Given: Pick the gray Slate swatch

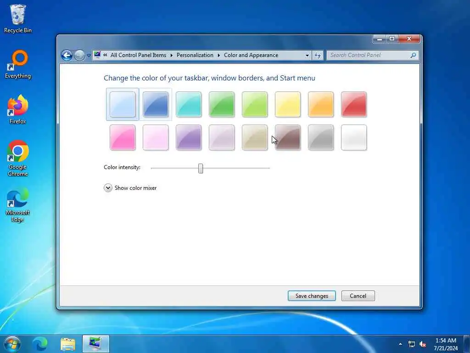Looking at the screenshot, I should [321, 137].
